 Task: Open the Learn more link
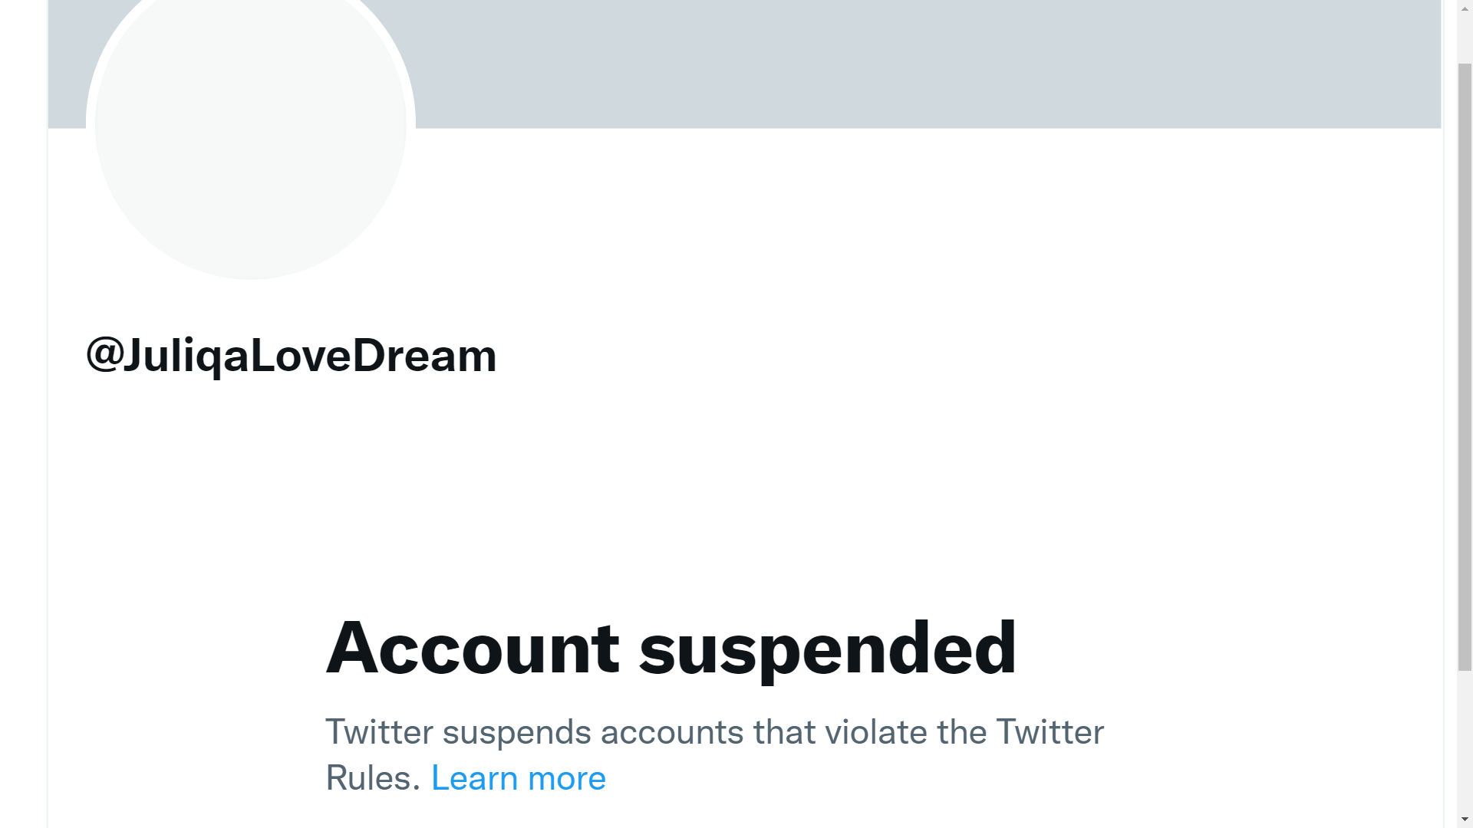(518, 778)
